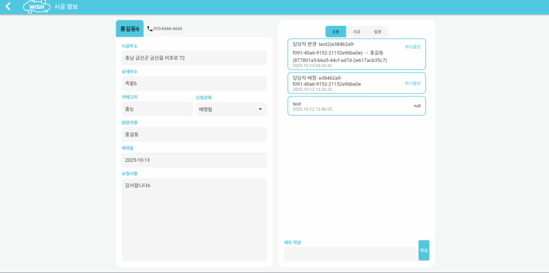
Task: Click the test memo card
Action: [x=356, y=106]
